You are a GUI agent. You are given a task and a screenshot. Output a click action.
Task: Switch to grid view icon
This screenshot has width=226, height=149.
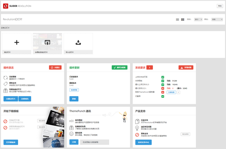coord(183,20)
